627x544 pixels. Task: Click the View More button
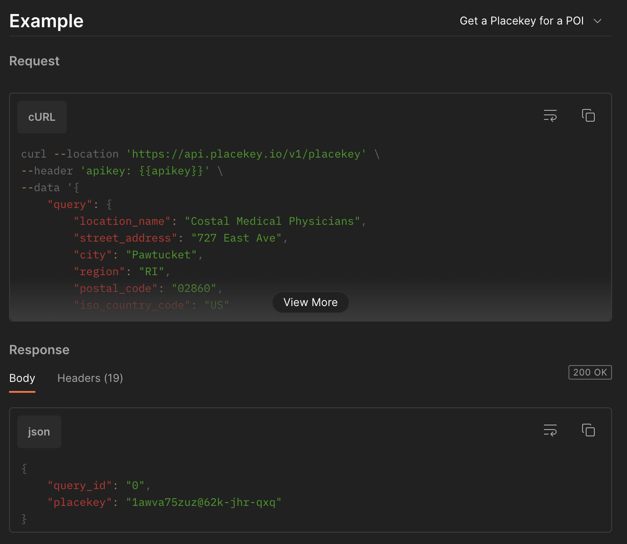(310, 302)
